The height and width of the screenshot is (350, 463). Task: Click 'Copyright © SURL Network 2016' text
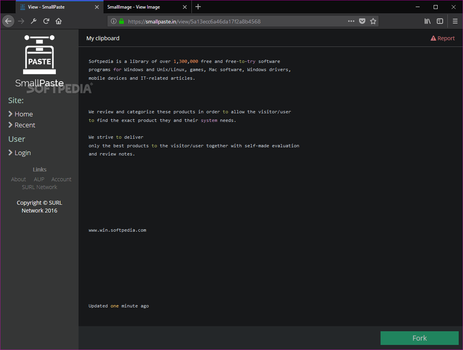click(x=39, y=207)
